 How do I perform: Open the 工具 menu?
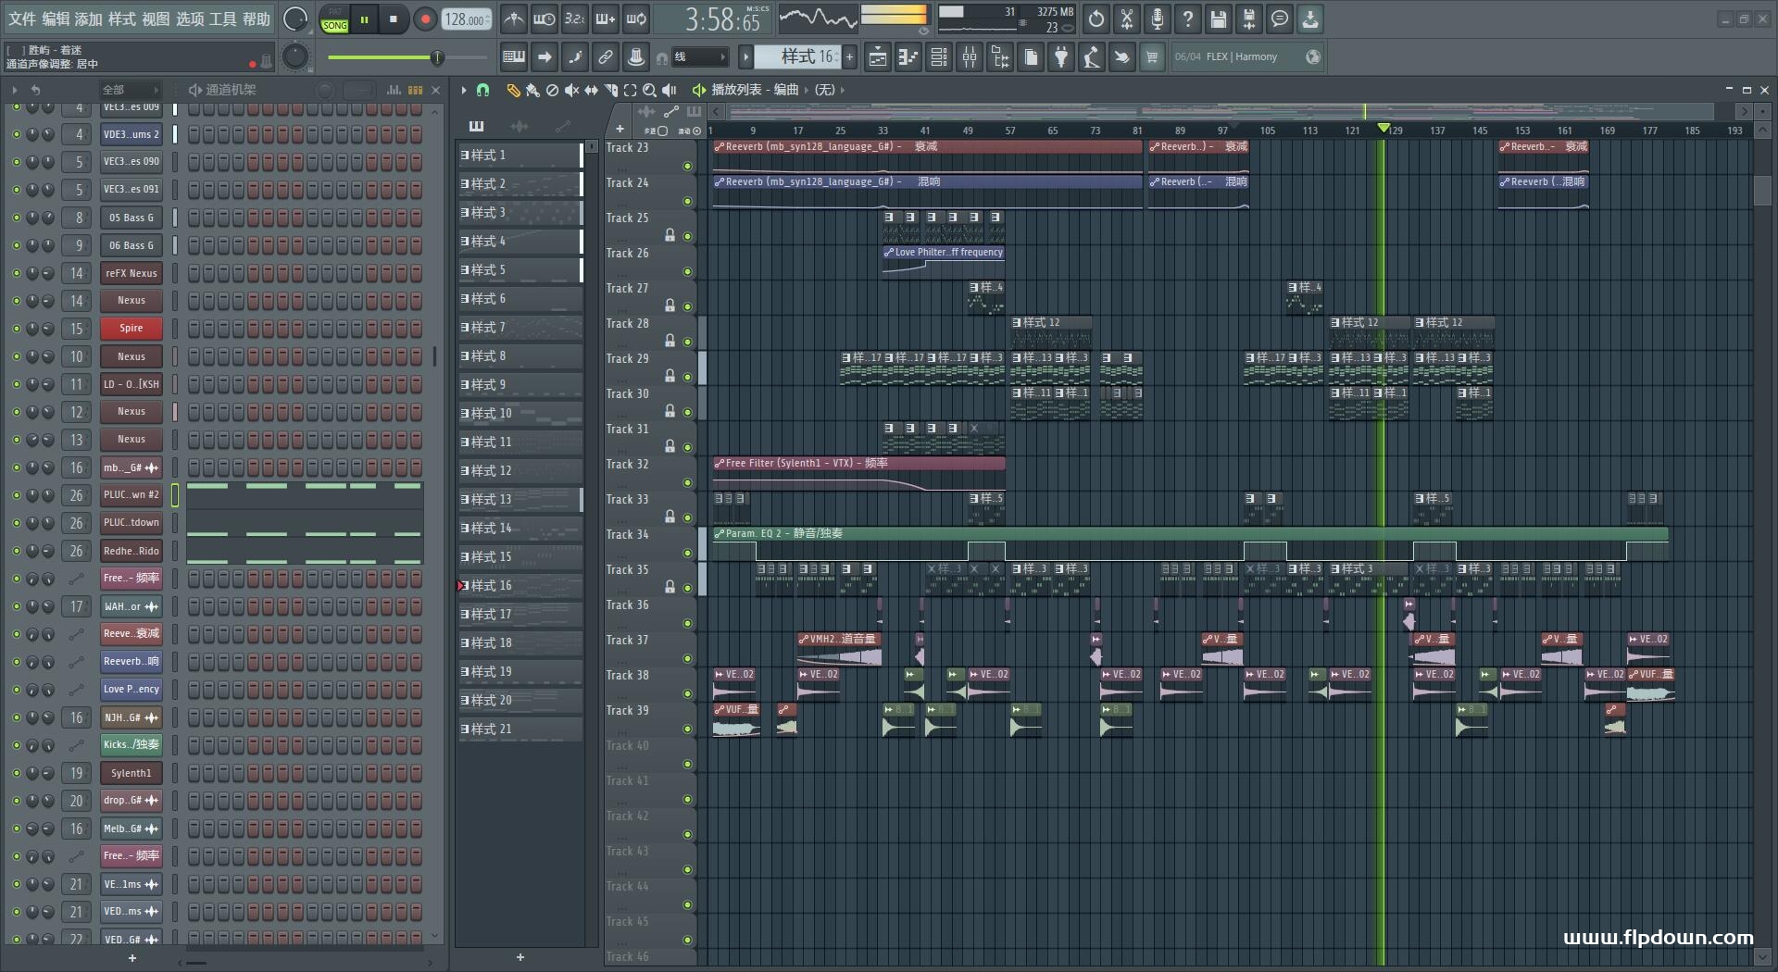pos(223,19)
